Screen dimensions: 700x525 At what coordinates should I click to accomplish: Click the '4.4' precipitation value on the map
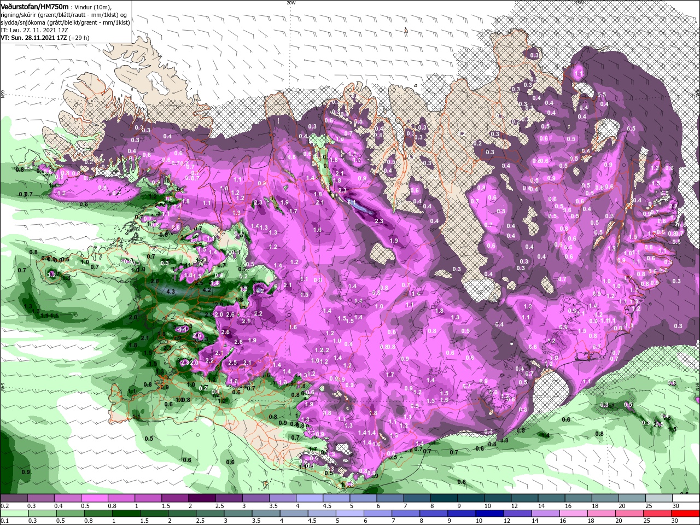(x=182, y=329)
